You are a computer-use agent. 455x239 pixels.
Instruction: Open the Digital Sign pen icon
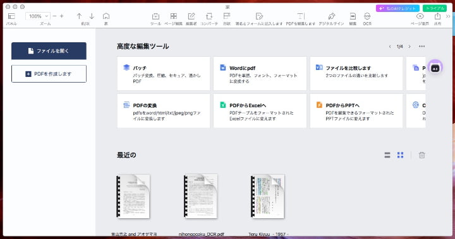(x=331, y=16)
